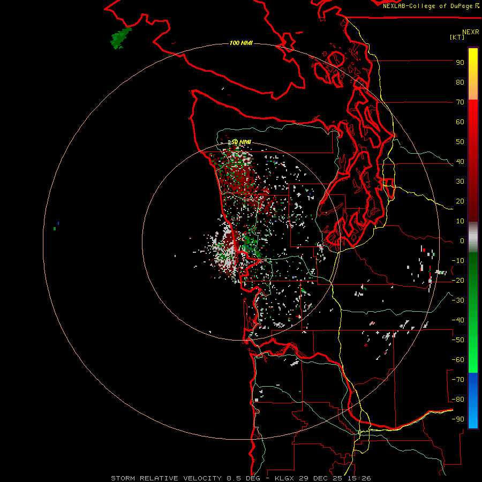Viewport: 482px width, 482px height.
Task: Select the positive 20 scale value
Action: (460, 201)
